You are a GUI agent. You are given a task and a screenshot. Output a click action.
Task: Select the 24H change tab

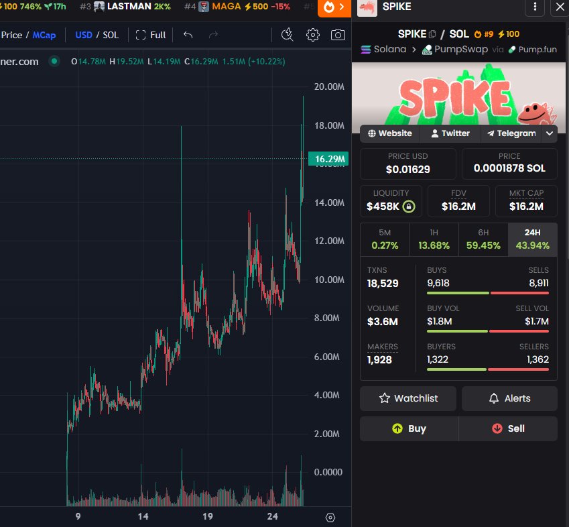[x=532, y=239]
